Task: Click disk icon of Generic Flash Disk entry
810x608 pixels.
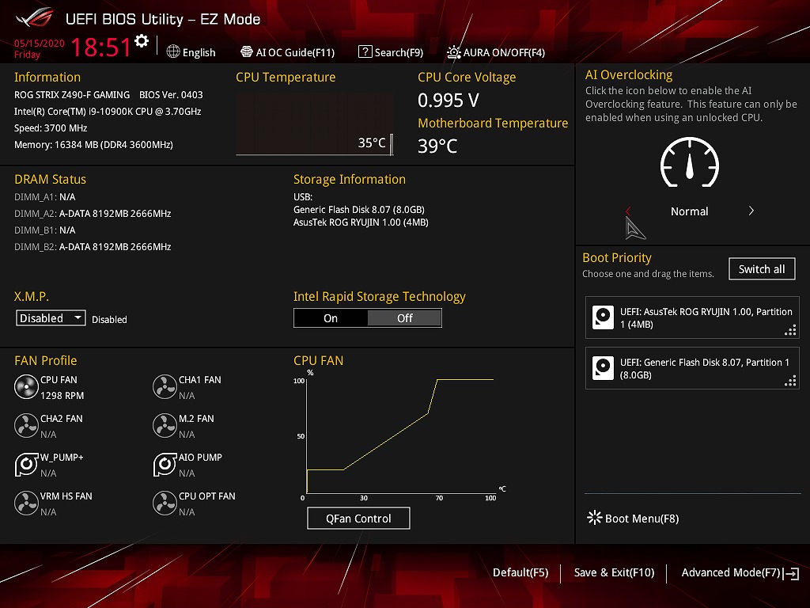Action: tap(603, 368)
